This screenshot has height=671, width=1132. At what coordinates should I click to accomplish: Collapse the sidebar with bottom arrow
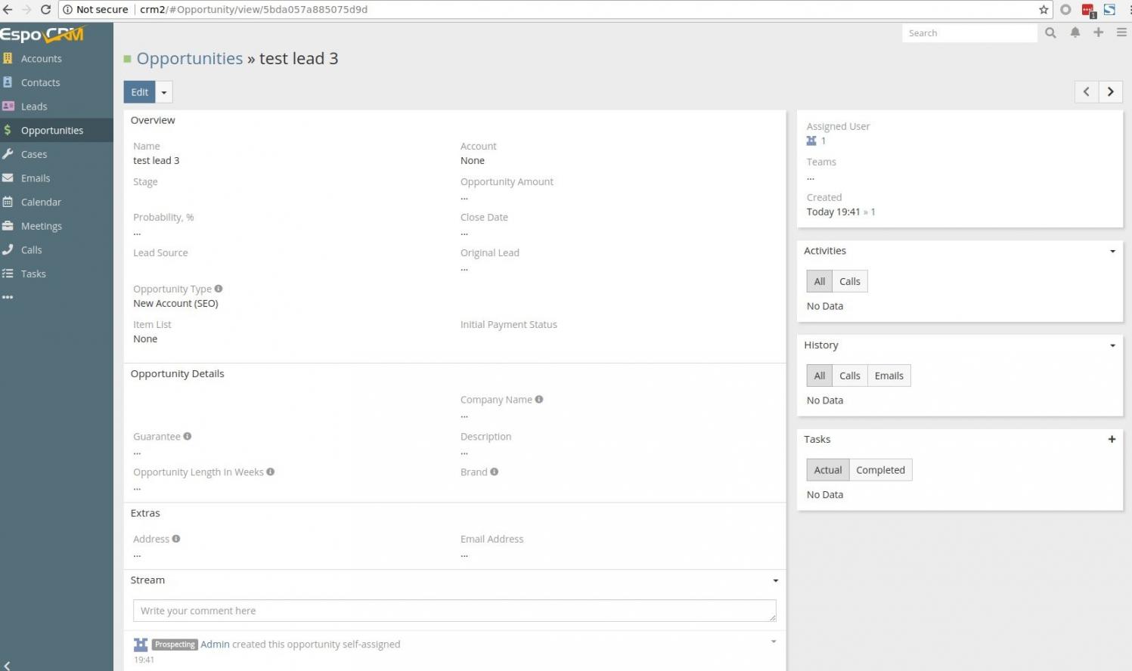point(7,665)
